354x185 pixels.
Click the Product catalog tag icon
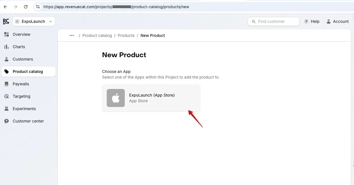(6, 72)
